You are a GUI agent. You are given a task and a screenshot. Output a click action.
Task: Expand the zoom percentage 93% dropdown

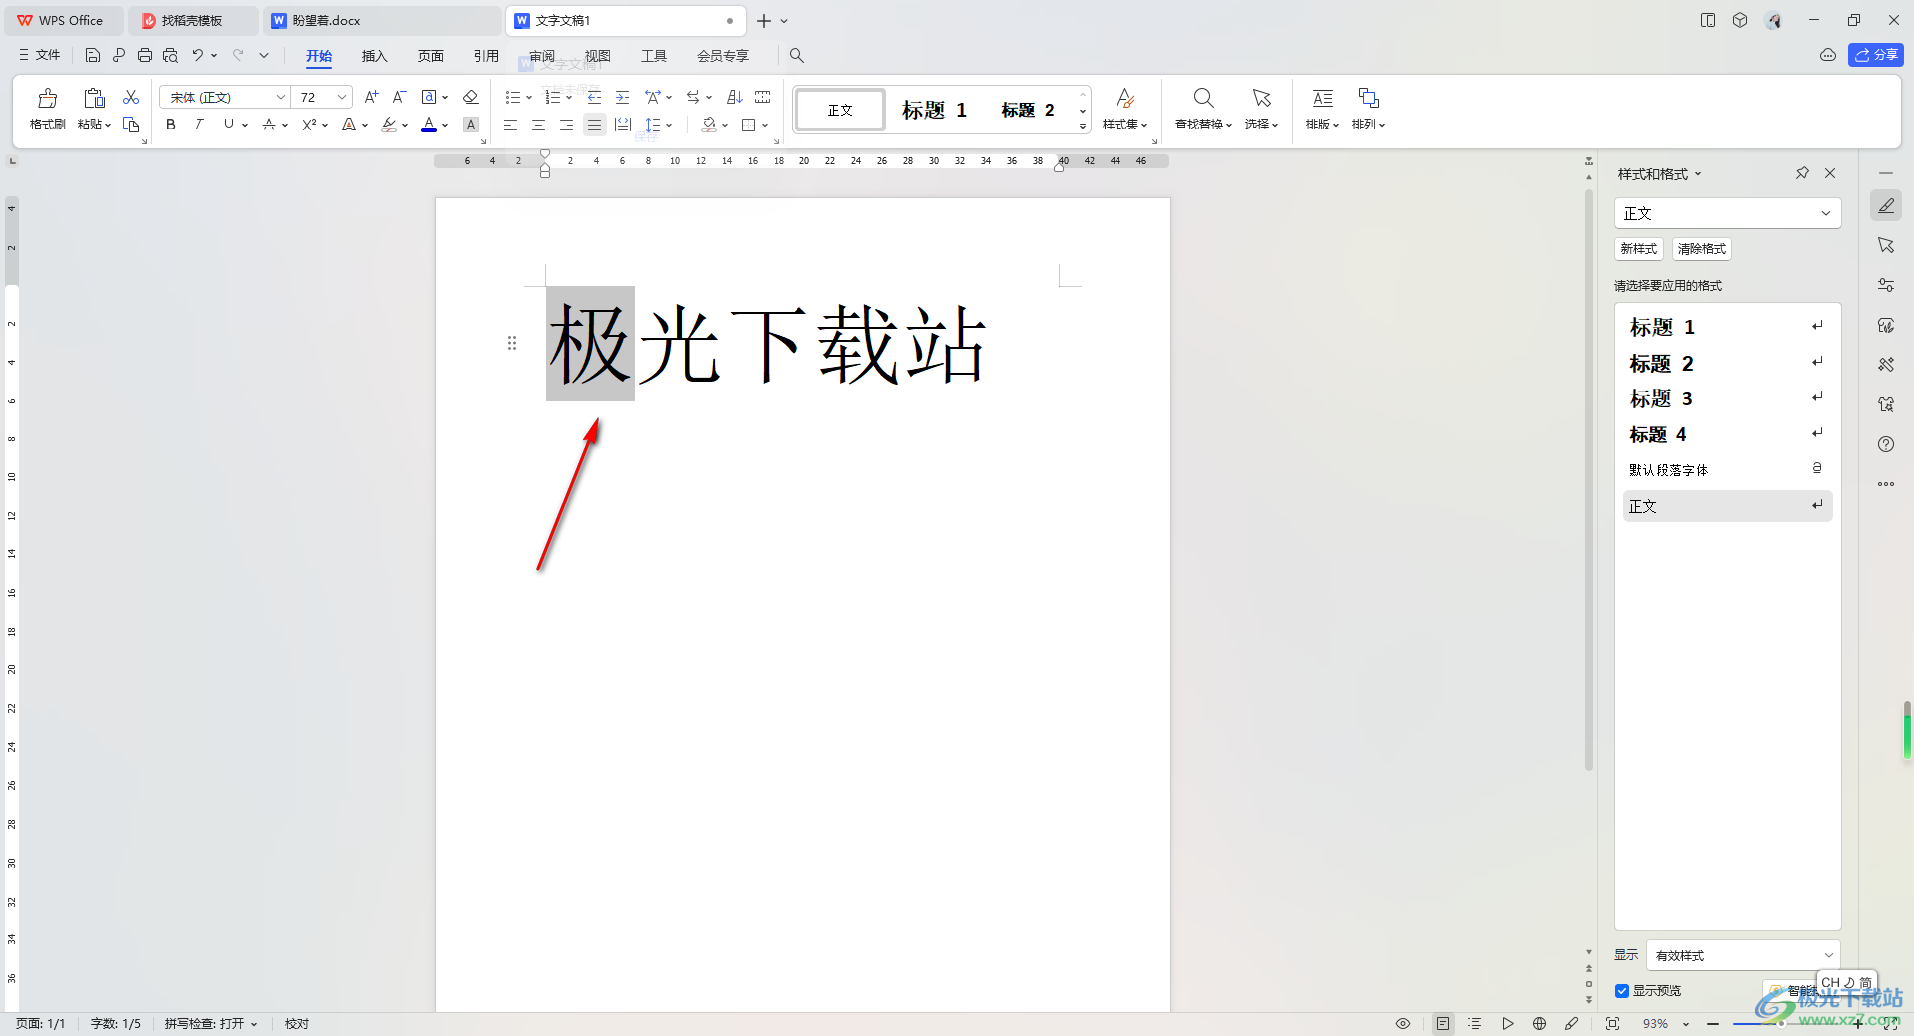[x=1686, y=1024]
